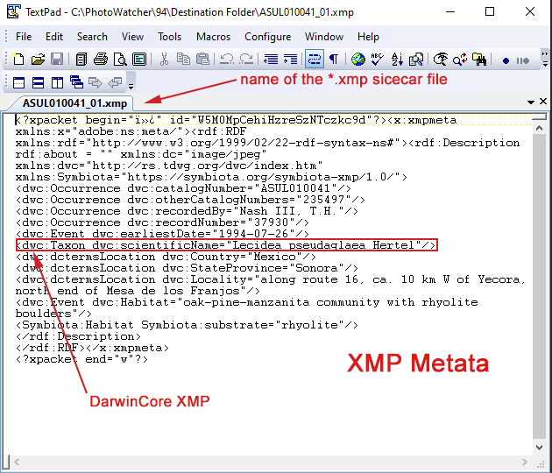552x473 pixels.
Task: Click the TextPad title bar icon
Action: pyautogui.click(x=13, y=11)
